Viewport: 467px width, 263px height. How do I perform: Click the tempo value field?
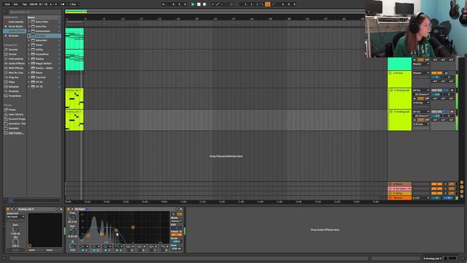pyautogui.click(x=34, y=4)
